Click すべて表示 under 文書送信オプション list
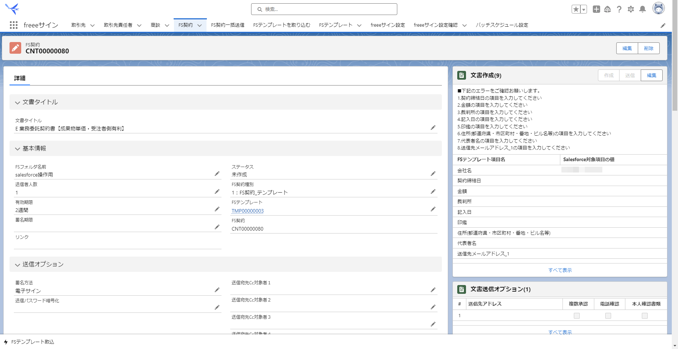The image size is (678, 349). click(560, 332)
